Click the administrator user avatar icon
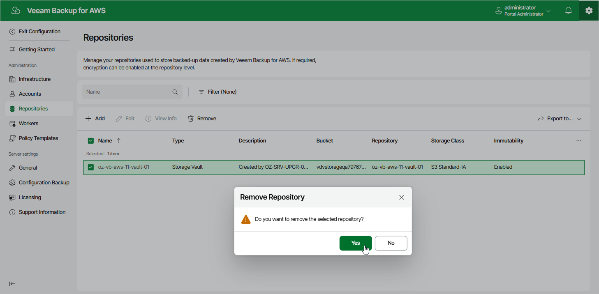599x294 pixels. pos(499,11)
